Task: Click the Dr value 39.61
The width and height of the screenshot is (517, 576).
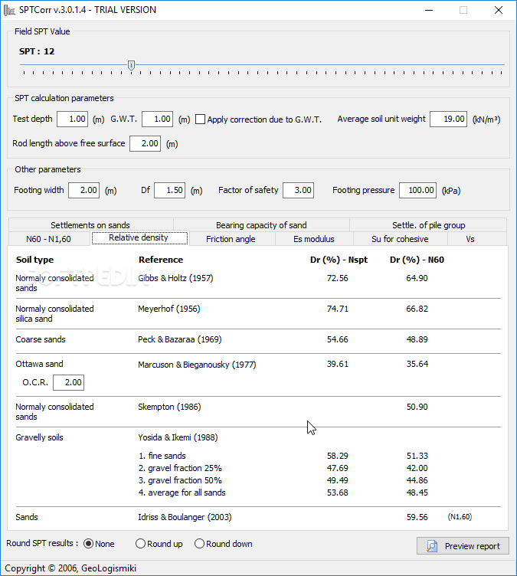Action: click(337, 364)
